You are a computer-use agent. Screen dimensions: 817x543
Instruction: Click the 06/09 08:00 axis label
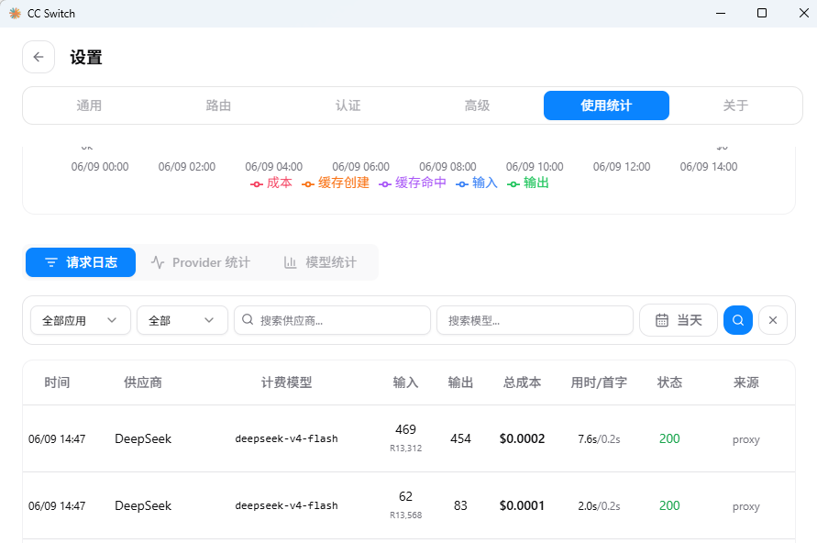(447, 167)
